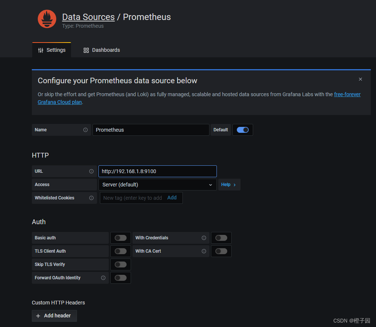Enable TLS Client Auth toggle
This screenshot has width=376, height=327.
pyautogui.click(x=121, y=251)
